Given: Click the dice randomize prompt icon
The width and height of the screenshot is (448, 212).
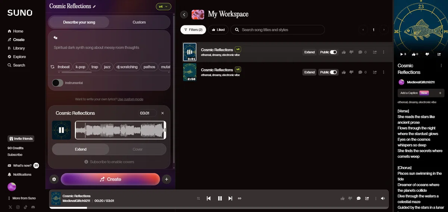Looking at the screenshot, I should pyautogui.click(x=56, y=38).
